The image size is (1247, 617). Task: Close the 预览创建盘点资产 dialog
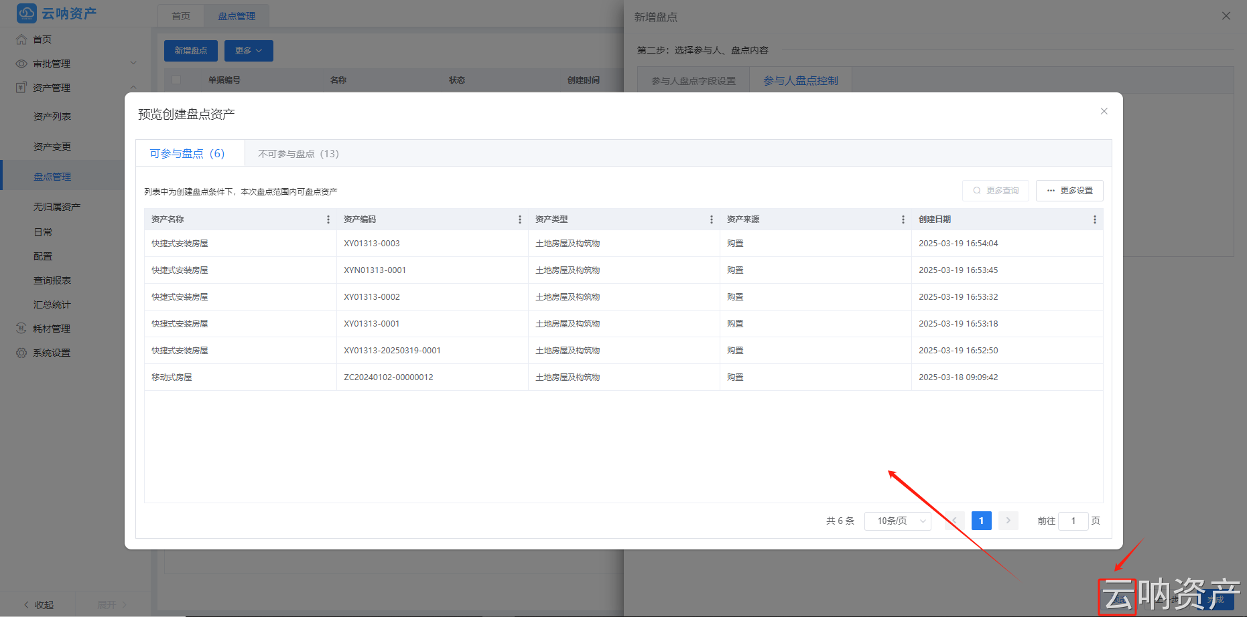point(1104,111)
